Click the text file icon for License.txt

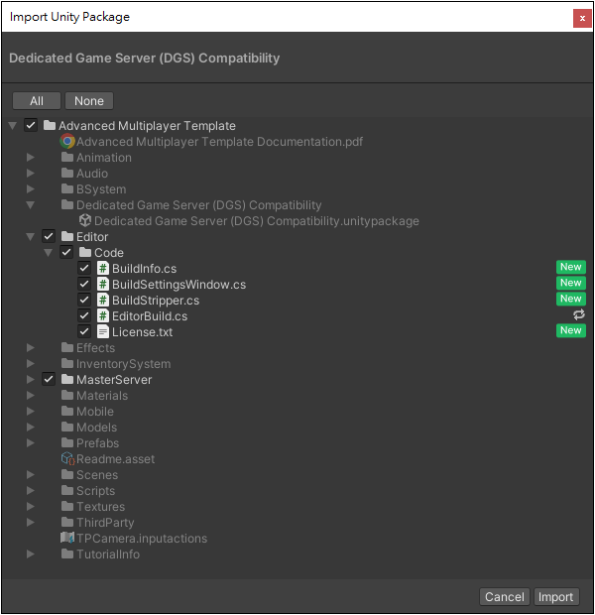coord(103,332)
